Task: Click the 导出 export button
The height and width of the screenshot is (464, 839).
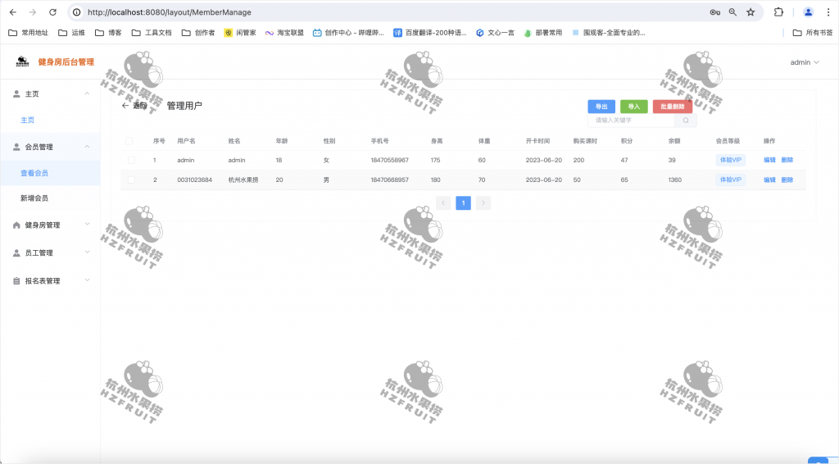Action: tap(601, 107)
